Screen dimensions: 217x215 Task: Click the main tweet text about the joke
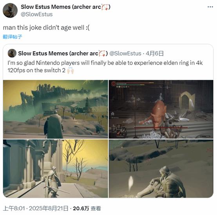[x=46, y=27]
